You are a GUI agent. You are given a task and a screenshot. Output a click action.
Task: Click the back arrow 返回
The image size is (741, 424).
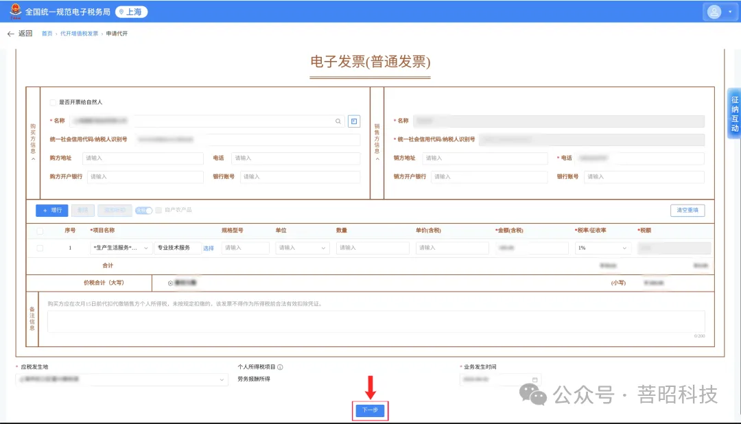[20, 34]
